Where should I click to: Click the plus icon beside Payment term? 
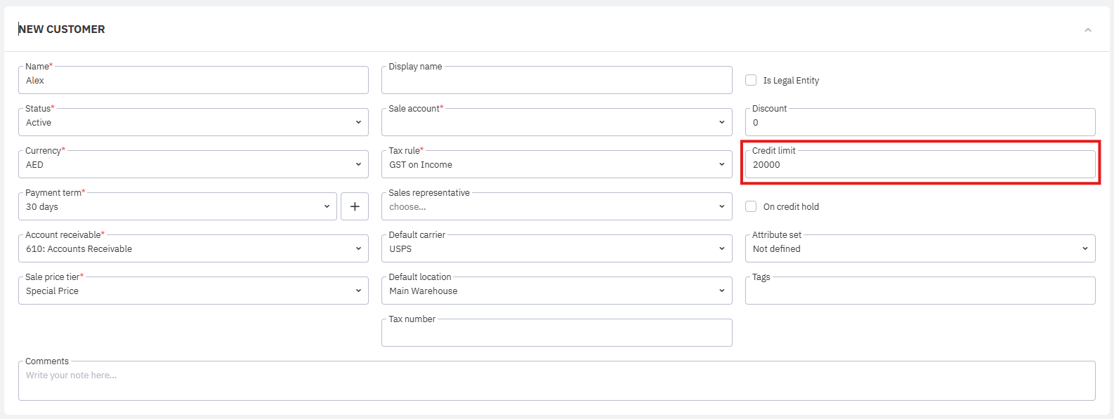[355, 206]
